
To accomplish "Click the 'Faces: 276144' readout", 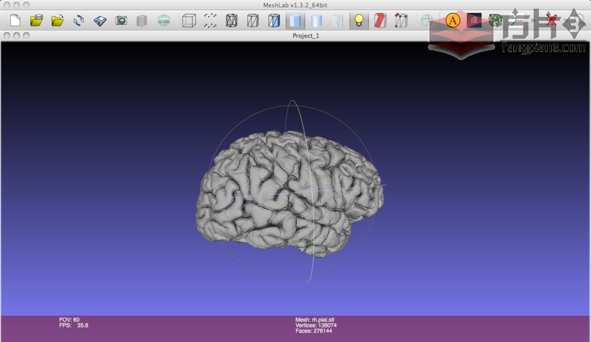I will [313, 331].
